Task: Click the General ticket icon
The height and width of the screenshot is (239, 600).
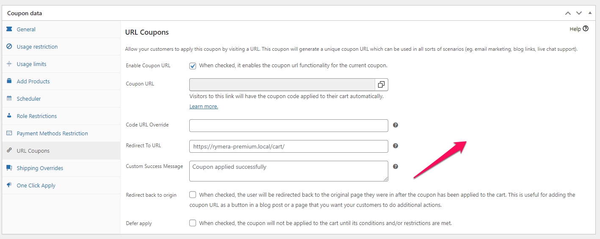Action: pos(9,29)
